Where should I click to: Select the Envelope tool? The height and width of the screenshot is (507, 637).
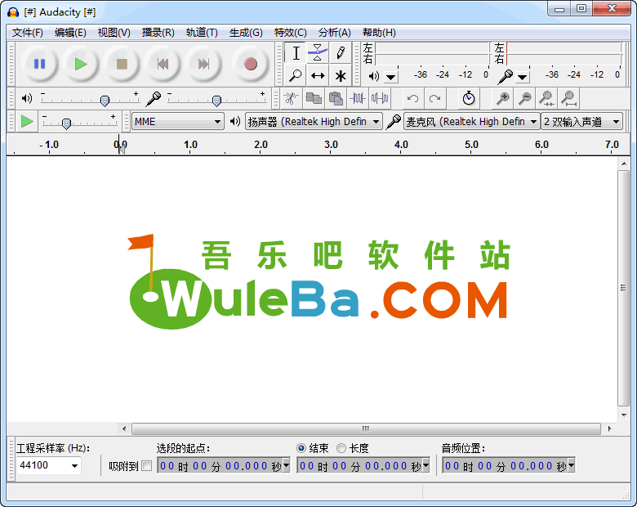318,53
